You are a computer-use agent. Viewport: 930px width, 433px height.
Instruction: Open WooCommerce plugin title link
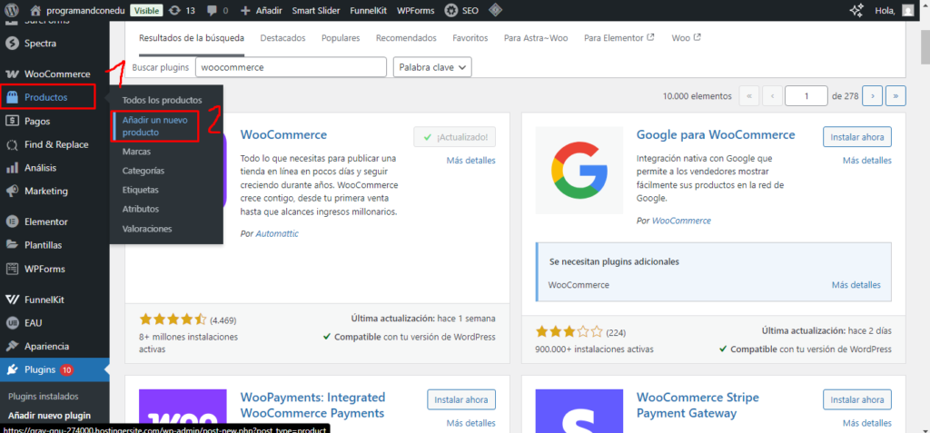(283, 134)
